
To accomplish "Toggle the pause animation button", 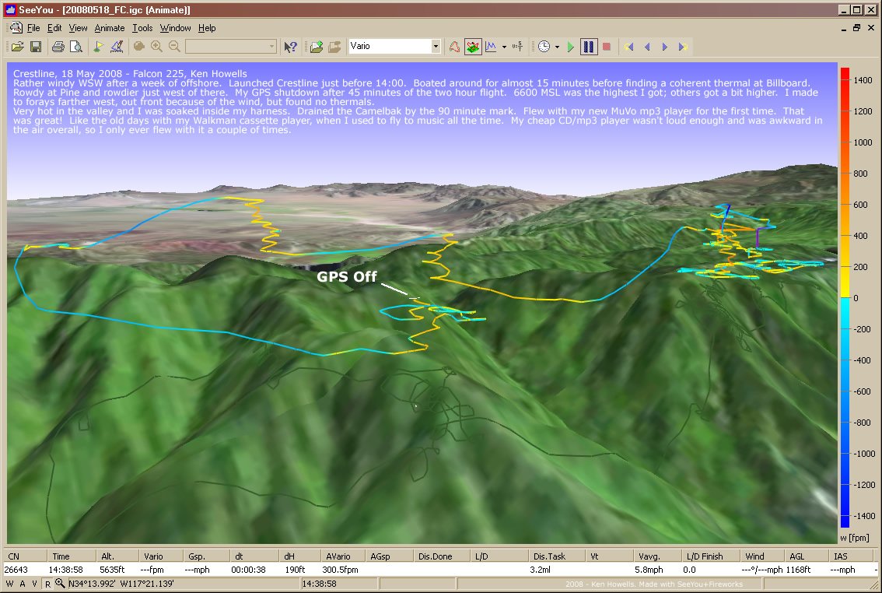I will 589,47.
